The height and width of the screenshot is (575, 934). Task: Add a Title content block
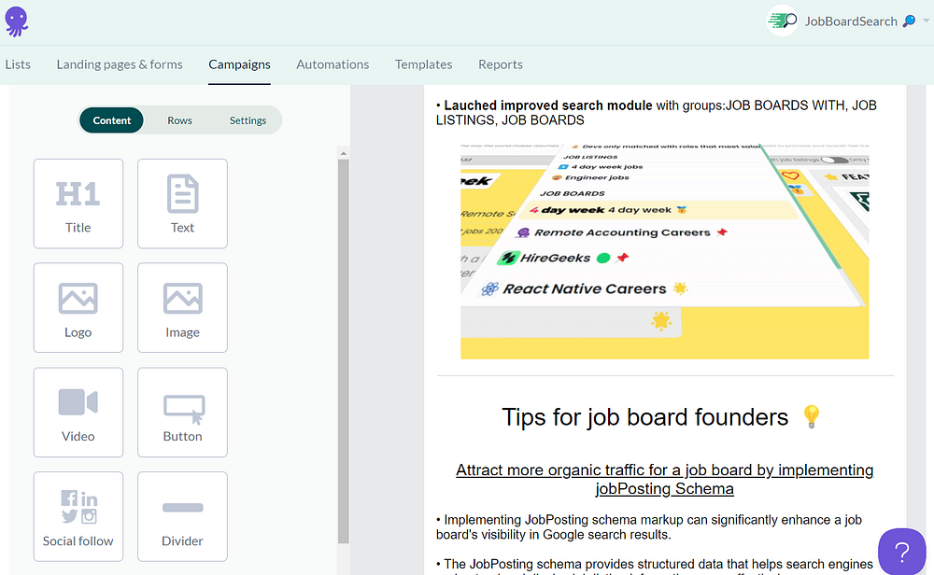(x=78, y=203)
